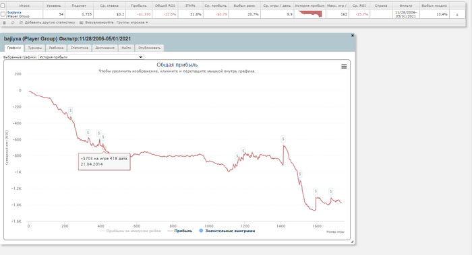The width and height of the screenshot is (472, 255).
Task: Click the resize grip at the panel corner
Action: 353,242
